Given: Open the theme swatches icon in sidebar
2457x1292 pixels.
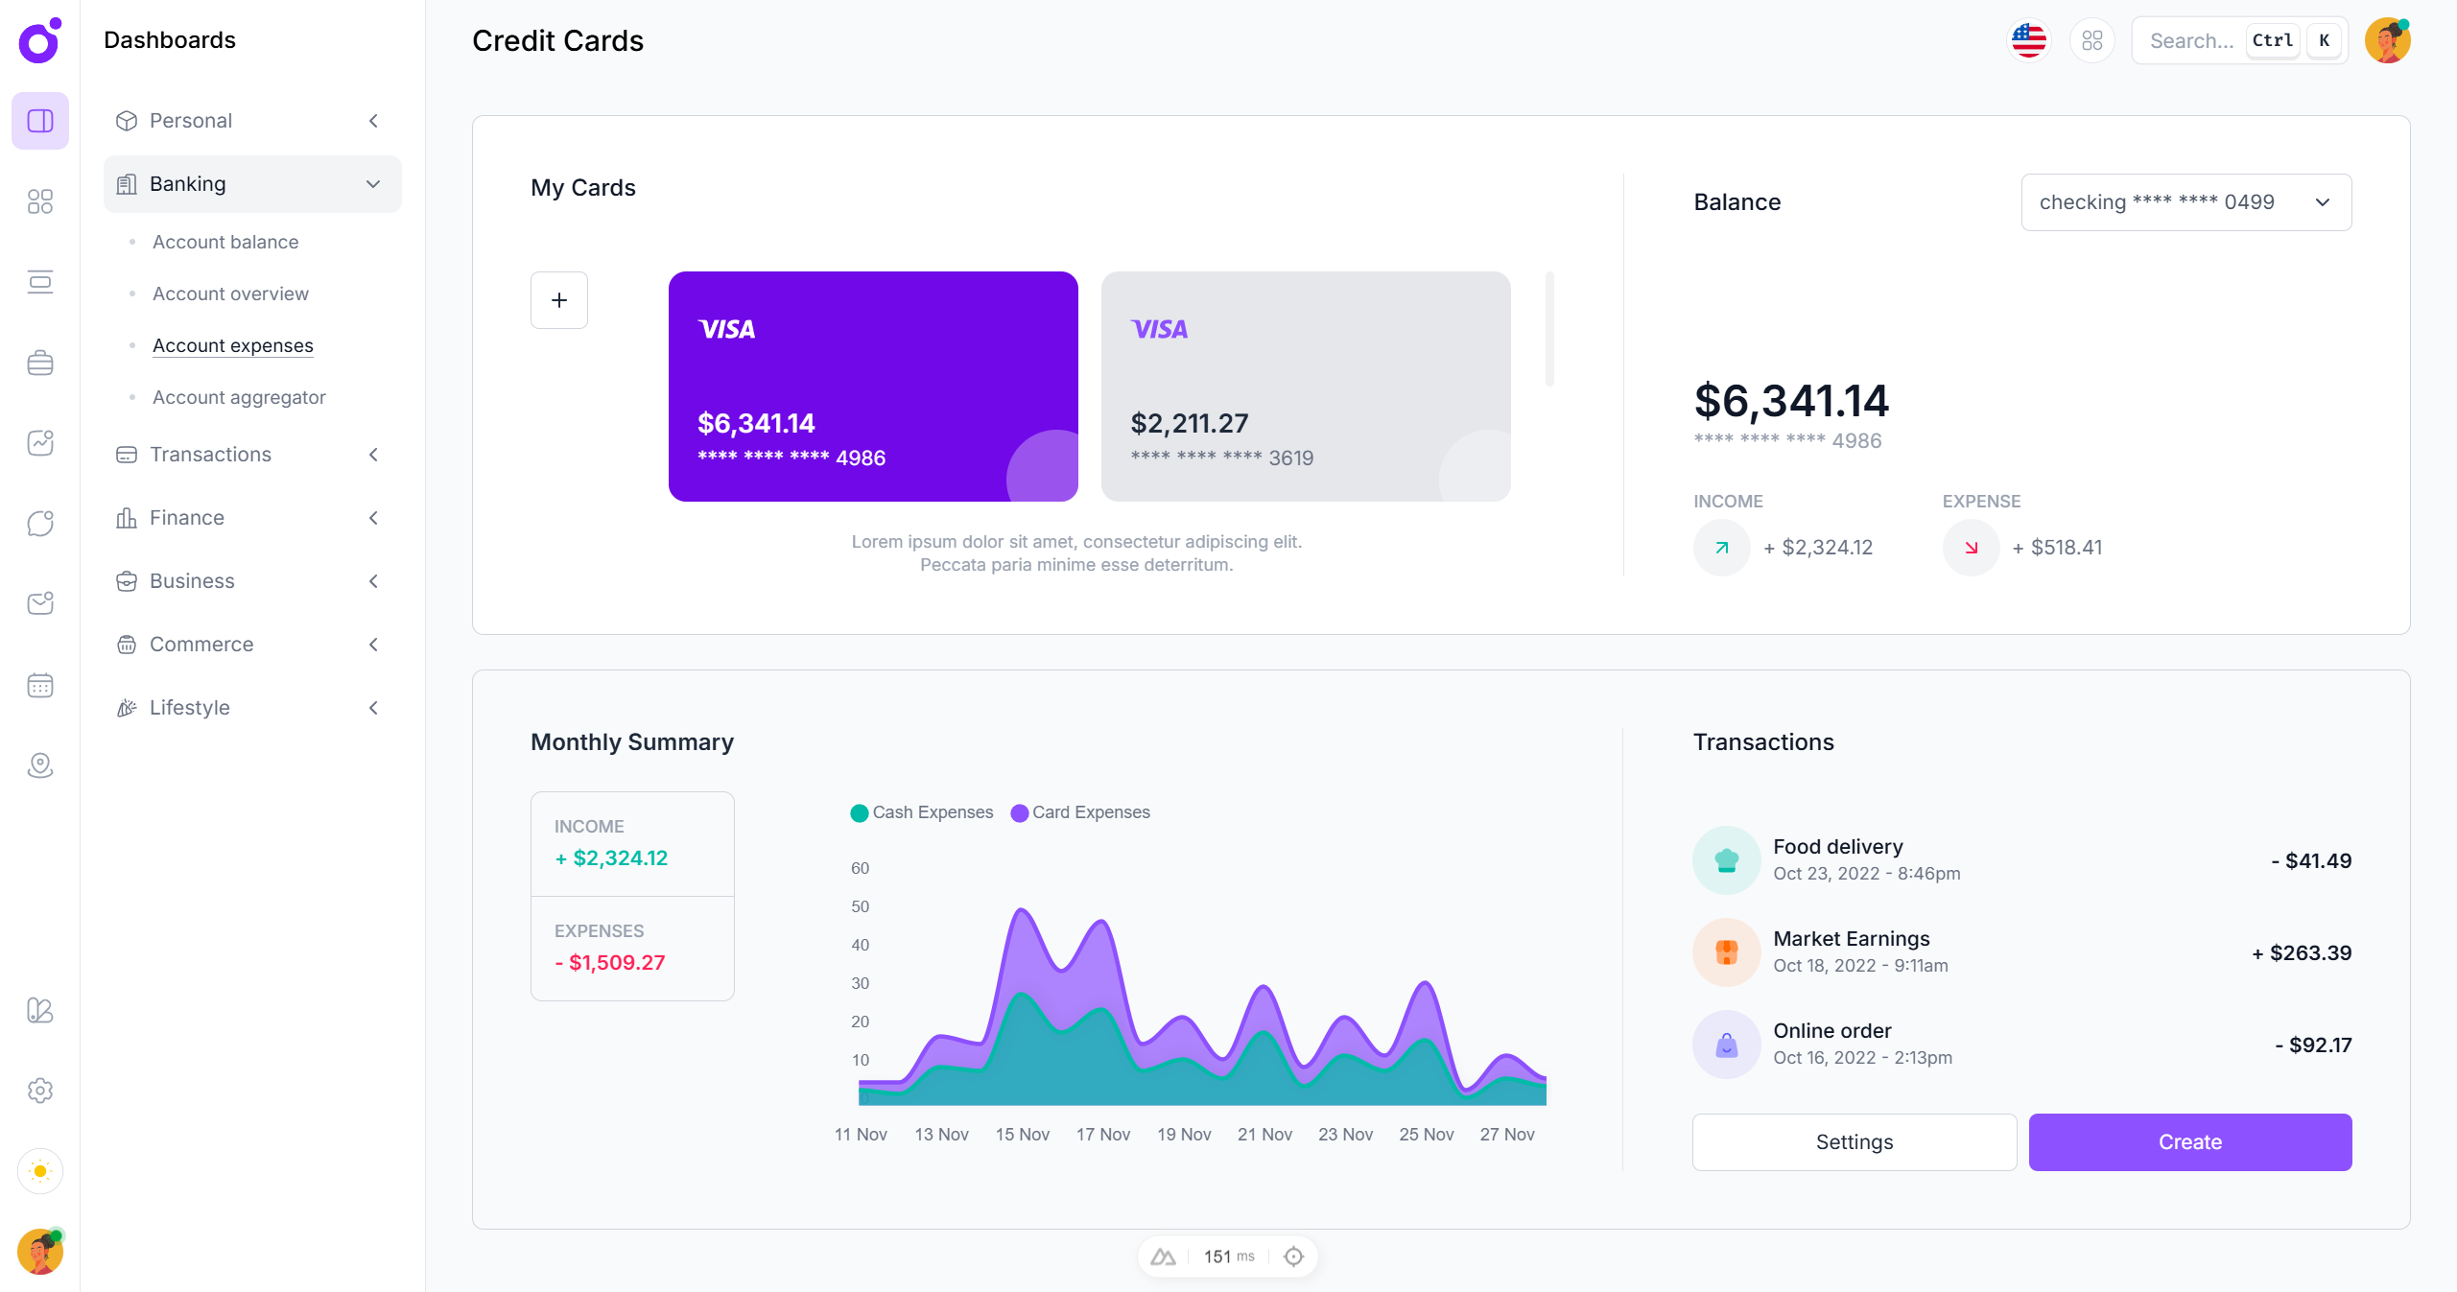Looking at the screenshot, I should point(39,1010).
